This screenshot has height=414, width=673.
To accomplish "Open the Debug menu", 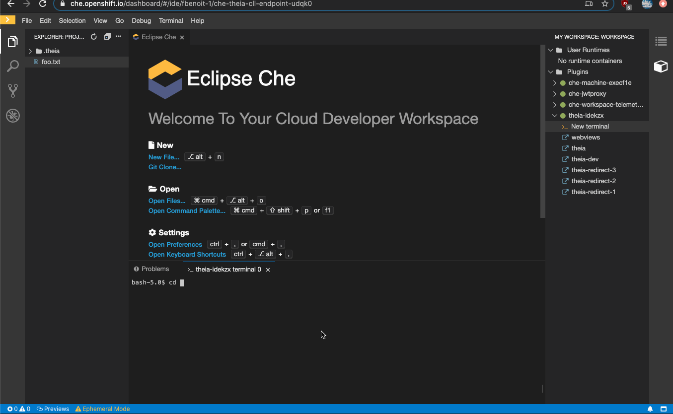I will point(141,21).
